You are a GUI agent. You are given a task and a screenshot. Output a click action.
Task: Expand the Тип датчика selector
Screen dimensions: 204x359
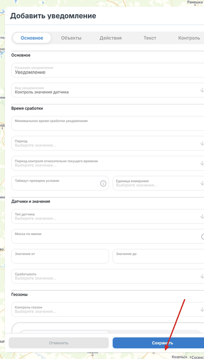pyautogui.click(x=108, y=216)
